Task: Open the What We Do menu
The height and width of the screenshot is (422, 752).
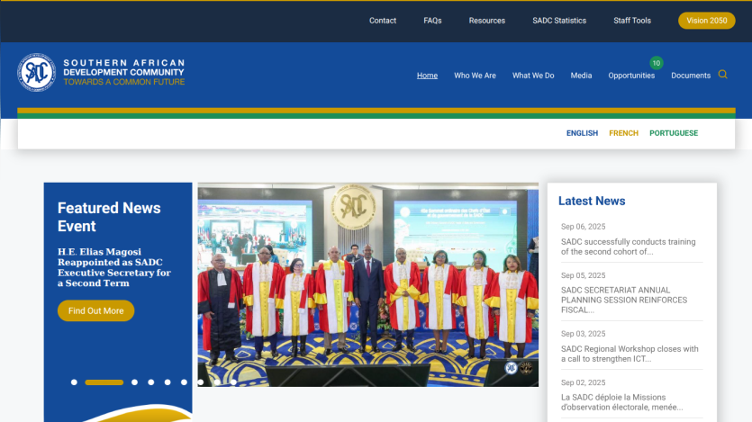Action: (x=533, y=76)
